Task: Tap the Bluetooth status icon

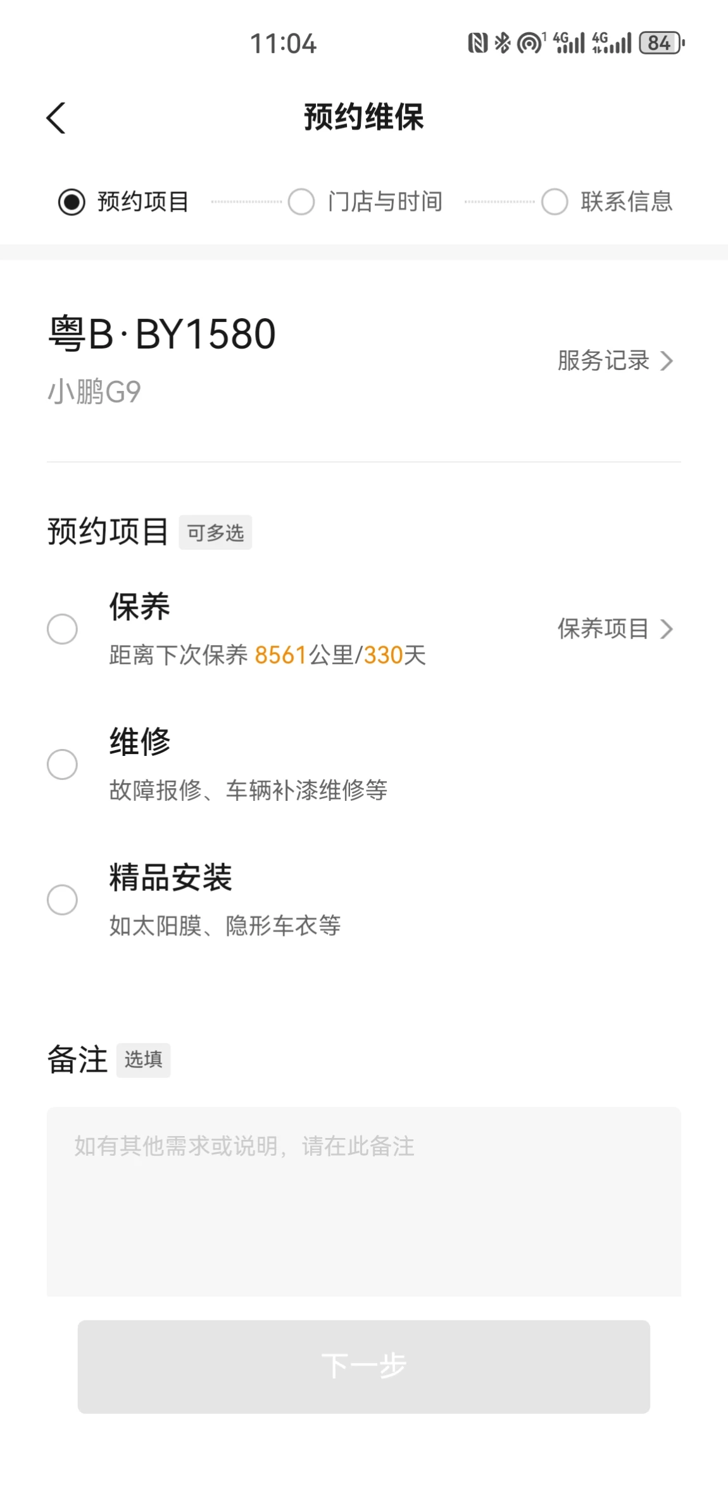Action: click(503, 43)
